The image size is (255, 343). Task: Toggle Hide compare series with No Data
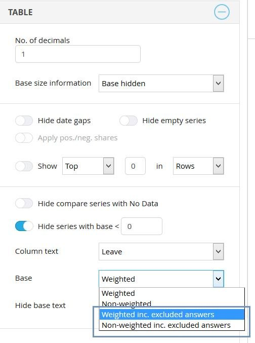[24, 204]
